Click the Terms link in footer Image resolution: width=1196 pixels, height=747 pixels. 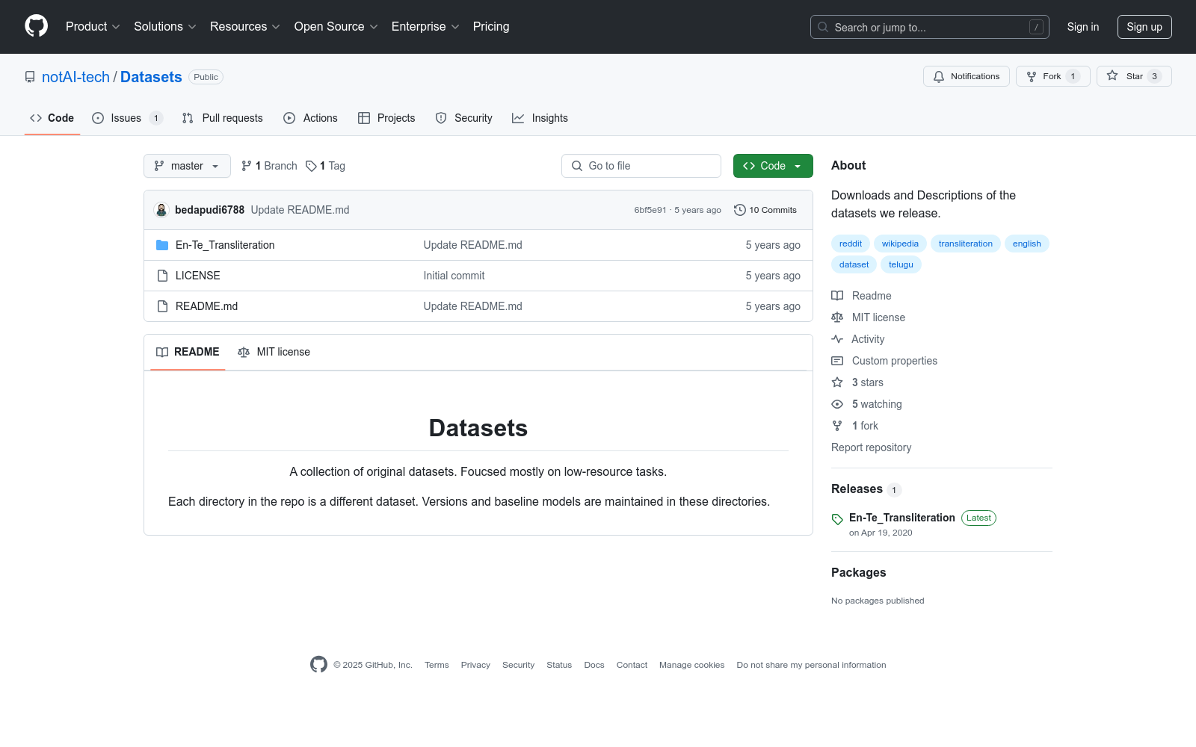(x=437, y=665)
